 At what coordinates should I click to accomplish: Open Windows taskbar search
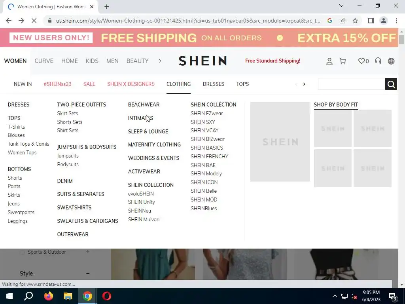point(28,296)
